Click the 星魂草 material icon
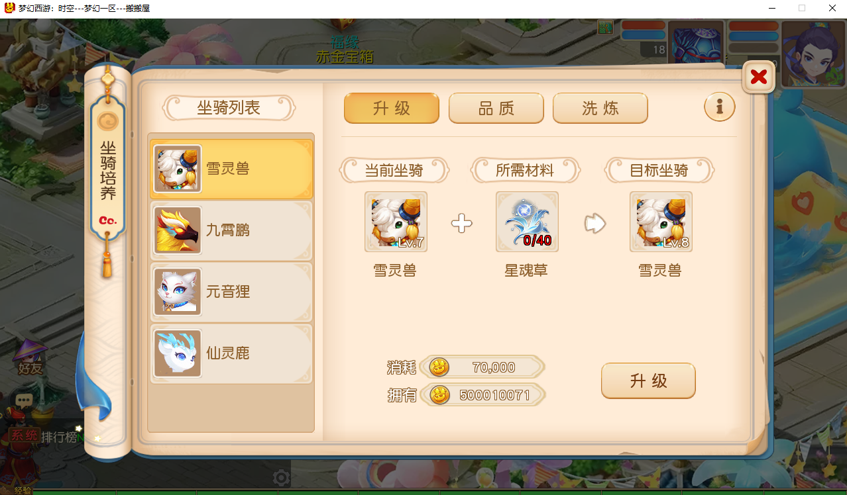Screen dimensions: 847x495 527,222
